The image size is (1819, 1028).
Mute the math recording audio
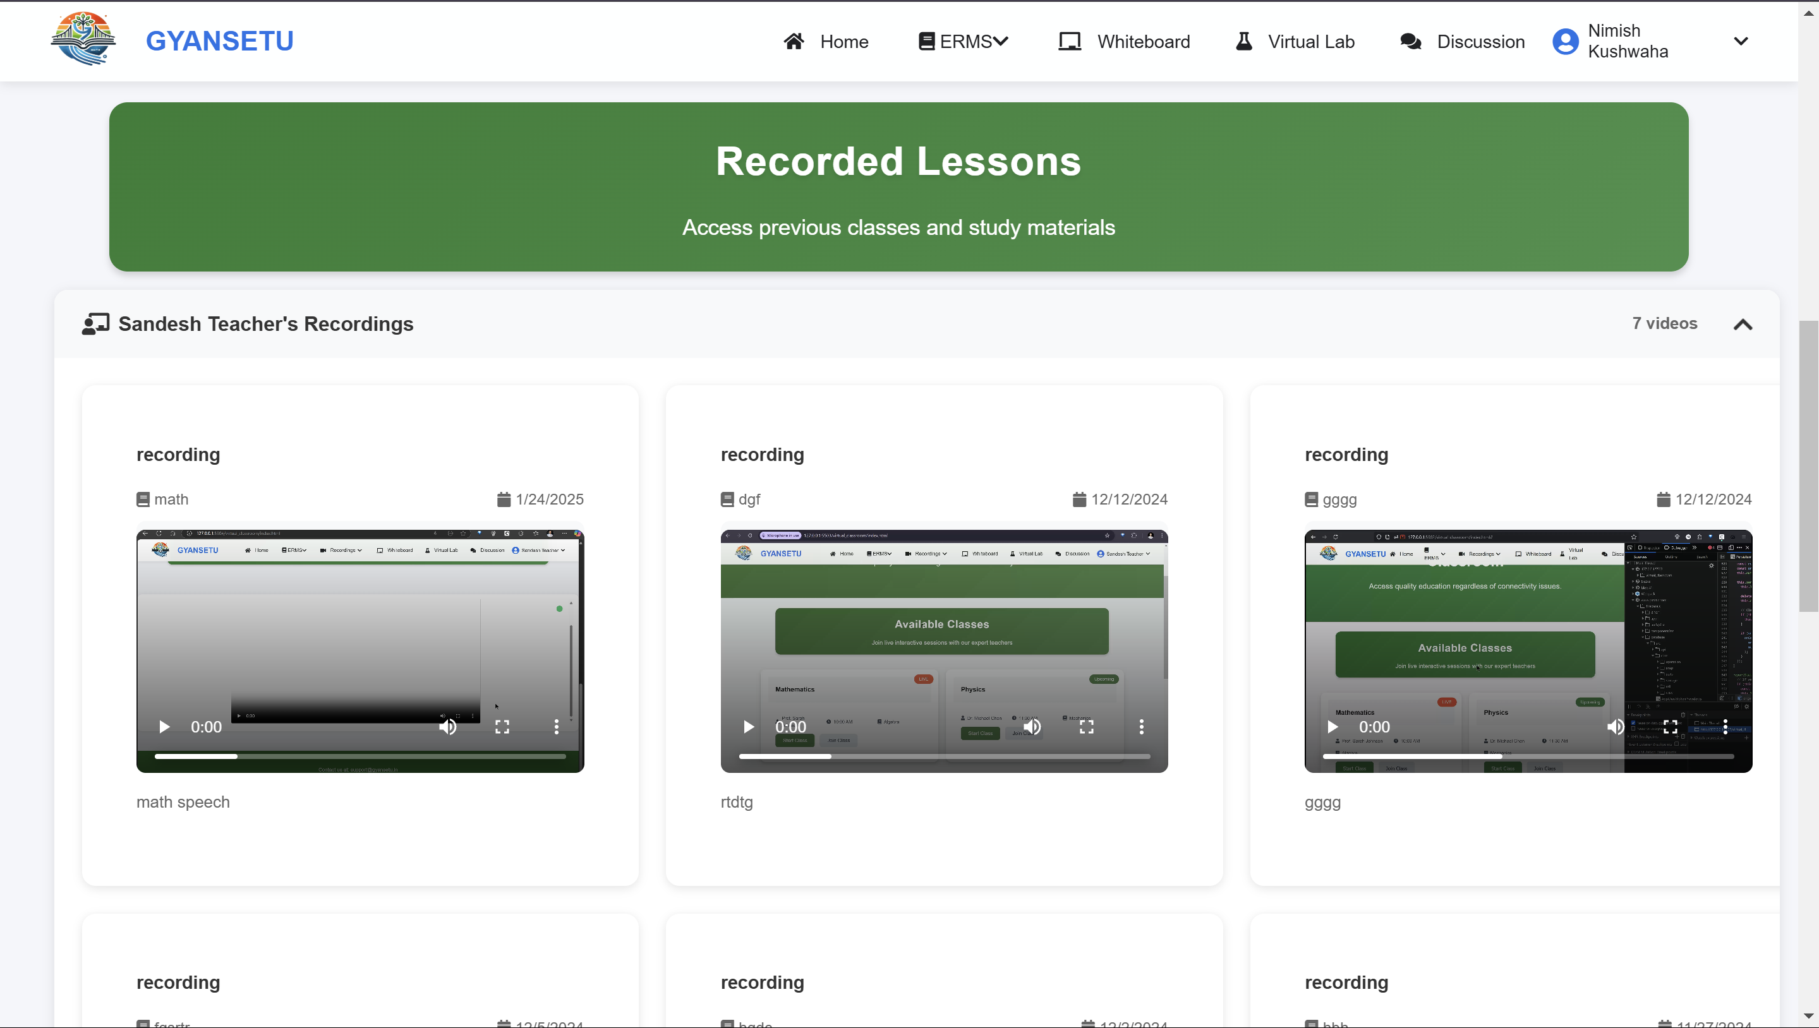(448, 727)
